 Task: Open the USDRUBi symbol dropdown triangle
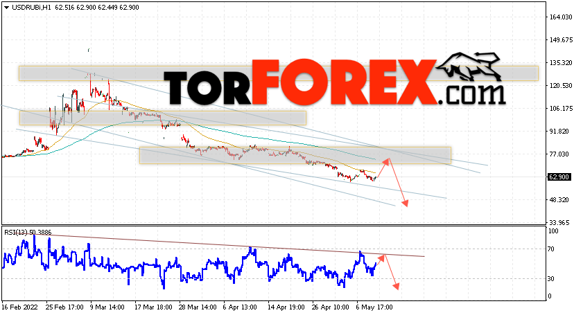tap(6, 8)
